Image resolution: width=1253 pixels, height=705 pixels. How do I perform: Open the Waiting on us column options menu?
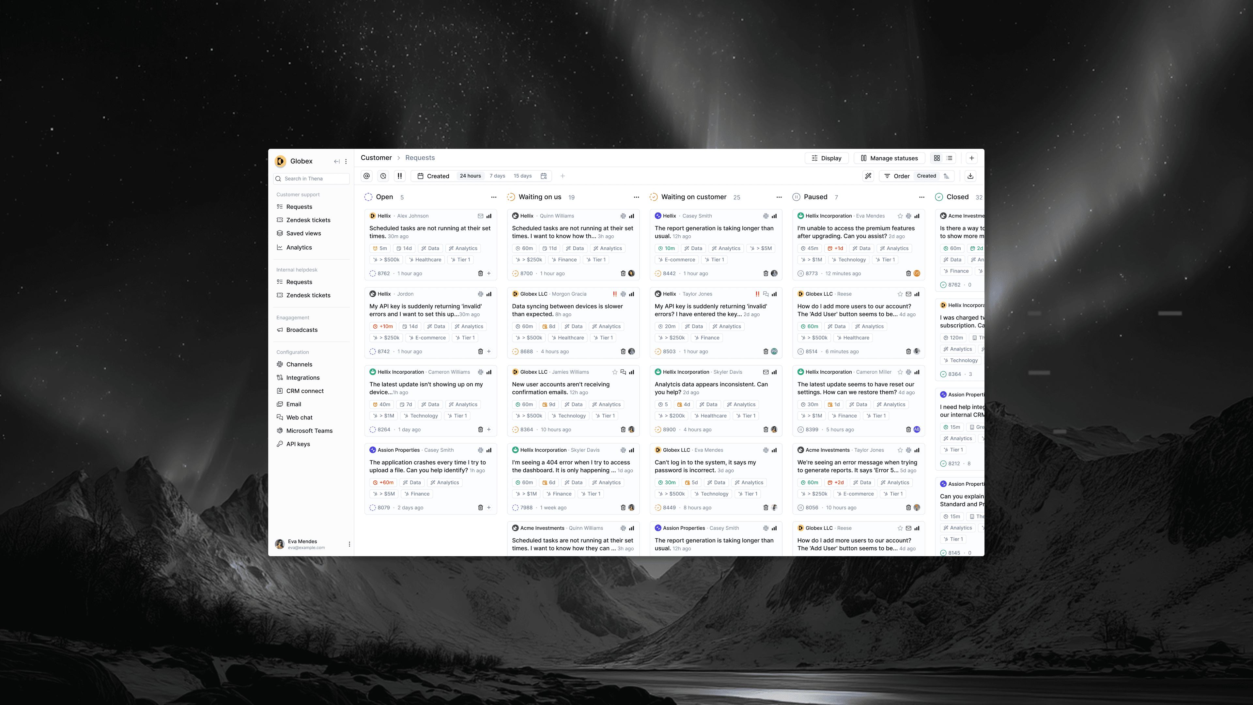(x=636, y=197)
